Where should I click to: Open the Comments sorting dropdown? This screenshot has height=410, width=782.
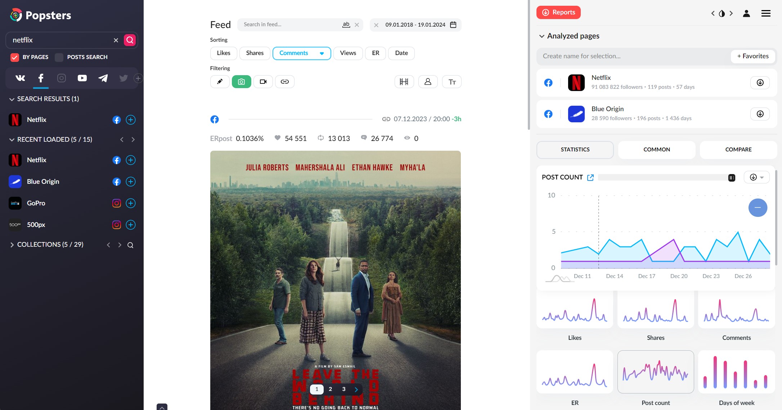coord(322,53)
